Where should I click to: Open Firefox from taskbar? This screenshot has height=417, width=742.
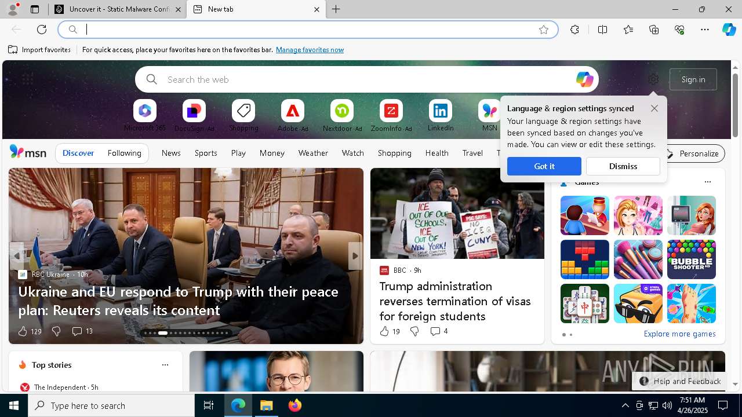tap(295, 405)
